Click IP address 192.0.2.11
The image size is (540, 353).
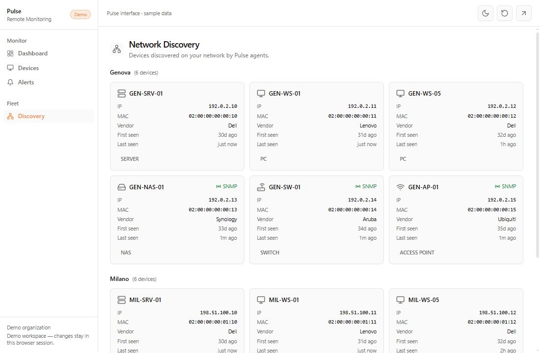362,106
